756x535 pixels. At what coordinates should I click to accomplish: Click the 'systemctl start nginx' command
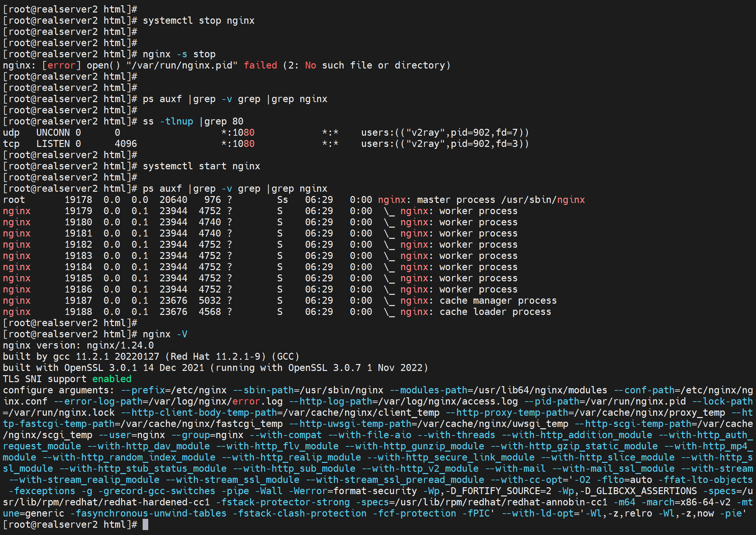click(x=201, y=166)
